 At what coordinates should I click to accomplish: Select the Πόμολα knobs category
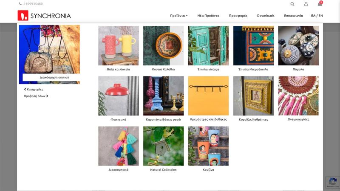point(298,45)
